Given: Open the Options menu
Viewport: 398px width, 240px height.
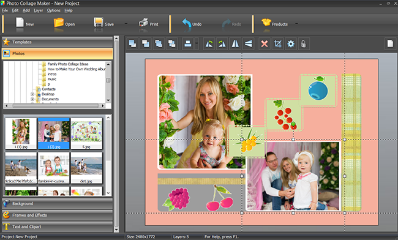Looking at the screenshot, I should coord(53,10).
